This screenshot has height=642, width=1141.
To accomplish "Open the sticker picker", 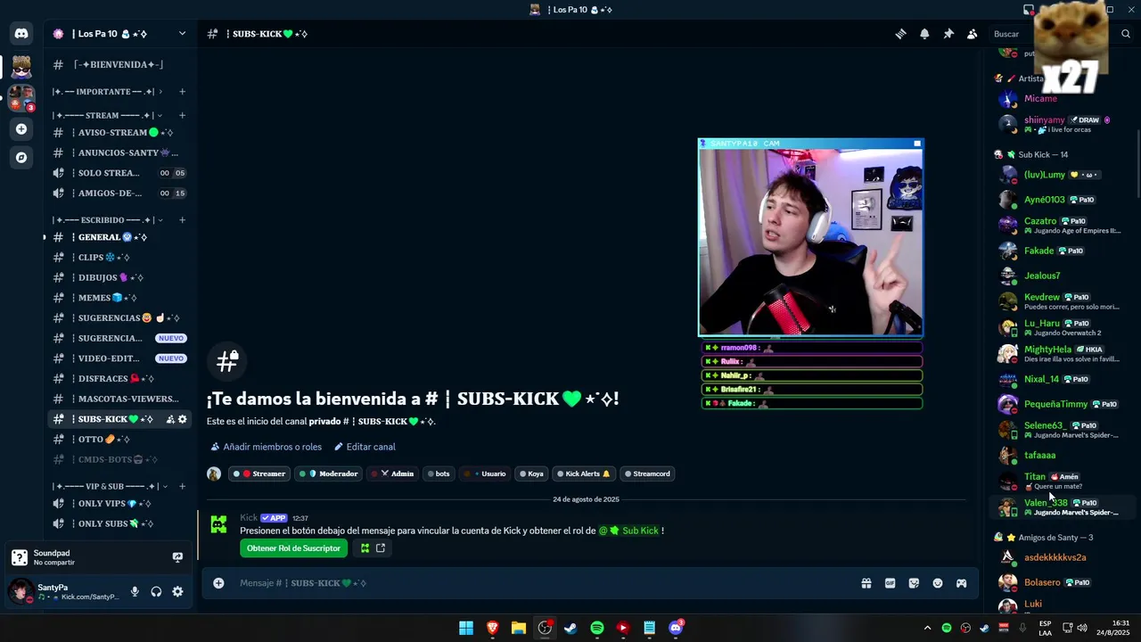I will [x=914, y=583].
